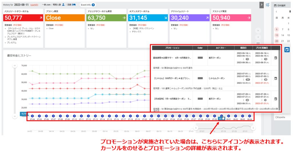The width and height of the screenshot is (293, 162).
Task: Go to previous month in date picker
Action: click(276, 12)
